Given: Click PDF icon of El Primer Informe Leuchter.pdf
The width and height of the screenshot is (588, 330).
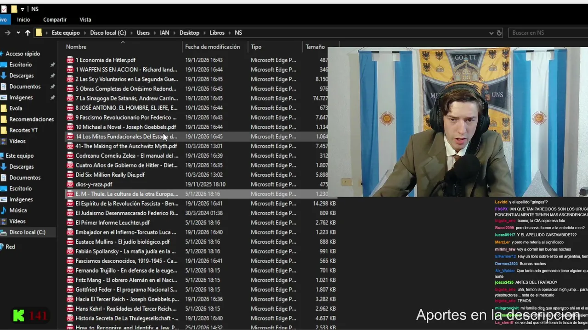Looking at the screenshot, I should pos(70,223).
